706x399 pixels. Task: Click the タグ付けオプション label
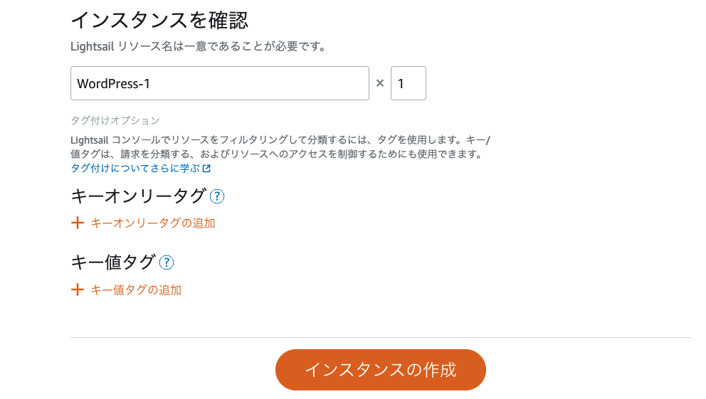[x=115, y=121]
